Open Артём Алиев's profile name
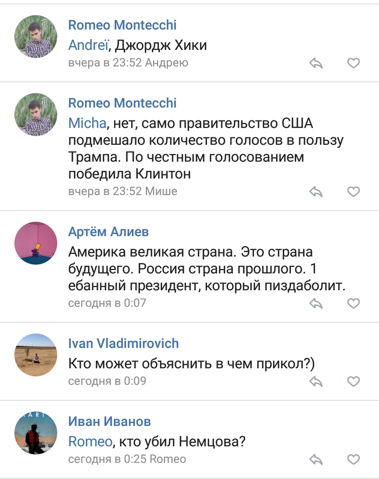This screenshot has height=479, width=379. (x=108, y=232)
